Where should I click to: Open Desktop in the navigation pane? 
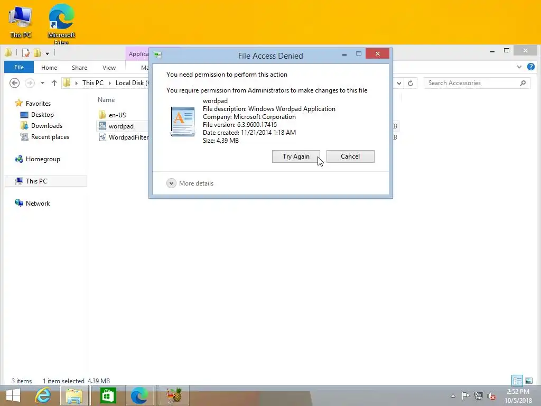[42, 115]
